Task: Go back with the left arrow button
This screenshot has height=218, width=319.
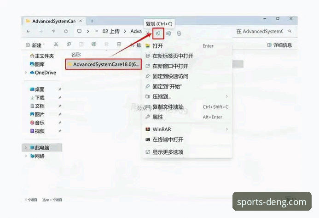Action: point(28,31)
